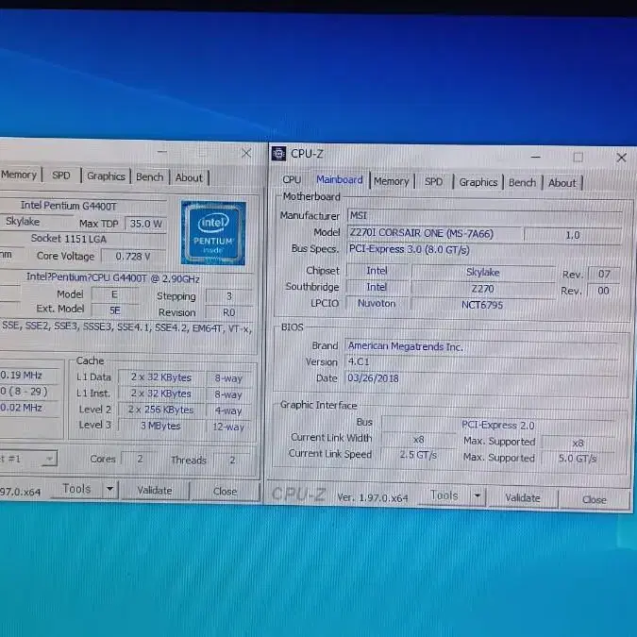Click motherboard model revision 1.0 field
This screenshot has height=637, width=637.
(573, 235)
